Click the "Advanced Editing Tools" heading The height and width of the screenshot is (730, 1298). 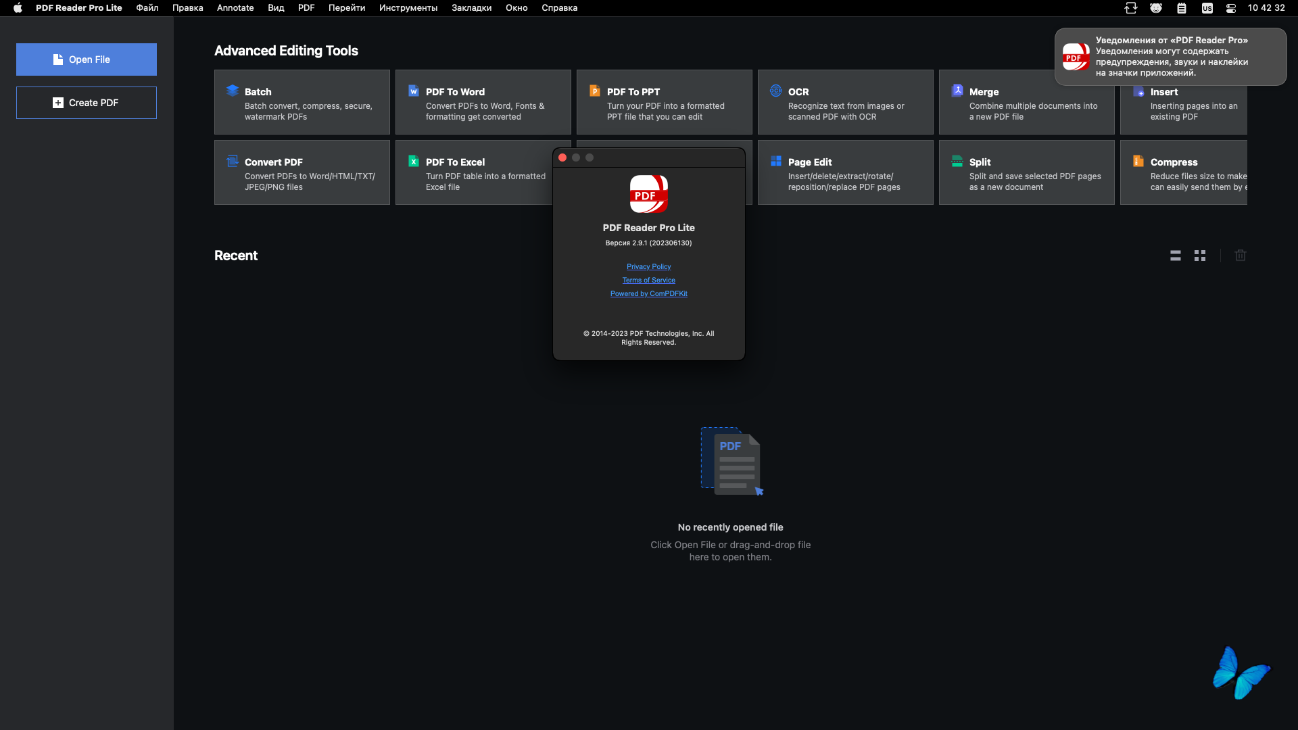point(287,51)
